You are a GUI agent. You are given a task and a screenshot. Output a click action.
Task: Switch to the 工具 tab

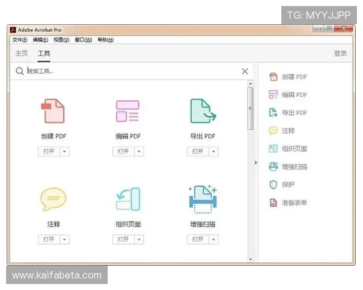(x=44, y=53)
